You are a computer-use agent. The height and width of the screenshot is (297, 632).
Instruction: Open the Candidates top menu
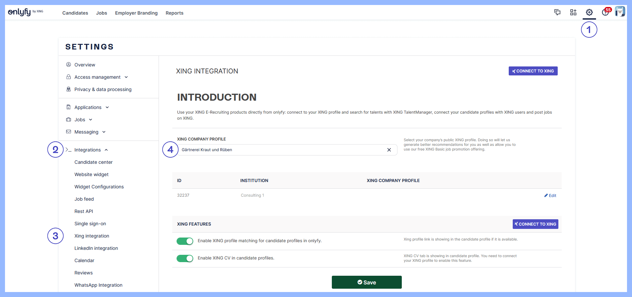(75, 13)
